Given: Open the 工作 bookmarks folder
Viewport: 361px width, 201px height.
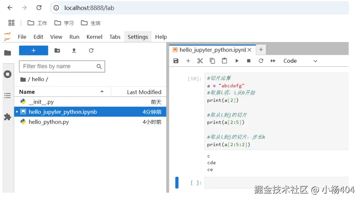Looking at the screenshot, I should pos(37,23).
